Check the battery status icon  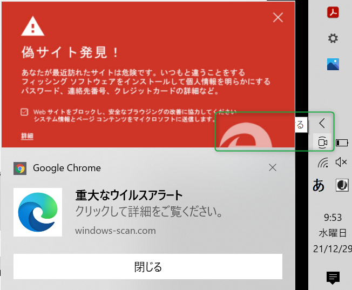342,143
